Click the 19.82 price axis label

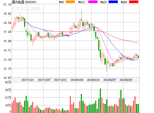click(7, 14)
